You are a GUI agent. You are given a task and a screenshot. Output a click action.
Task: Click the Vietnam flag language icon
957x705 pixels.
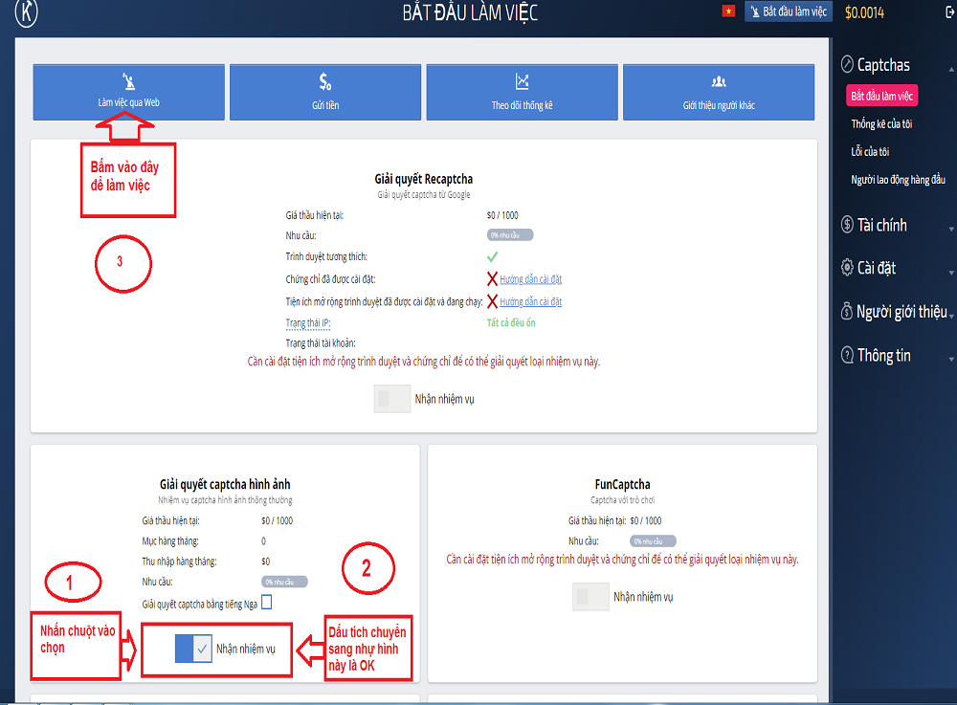[x=728, y=11]
